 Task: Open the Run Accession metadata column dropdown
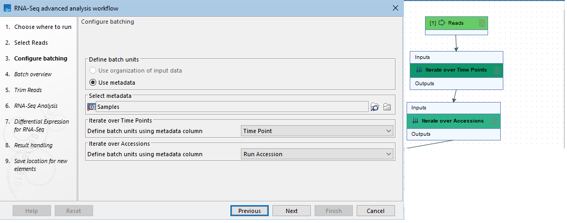coord(317,154)
